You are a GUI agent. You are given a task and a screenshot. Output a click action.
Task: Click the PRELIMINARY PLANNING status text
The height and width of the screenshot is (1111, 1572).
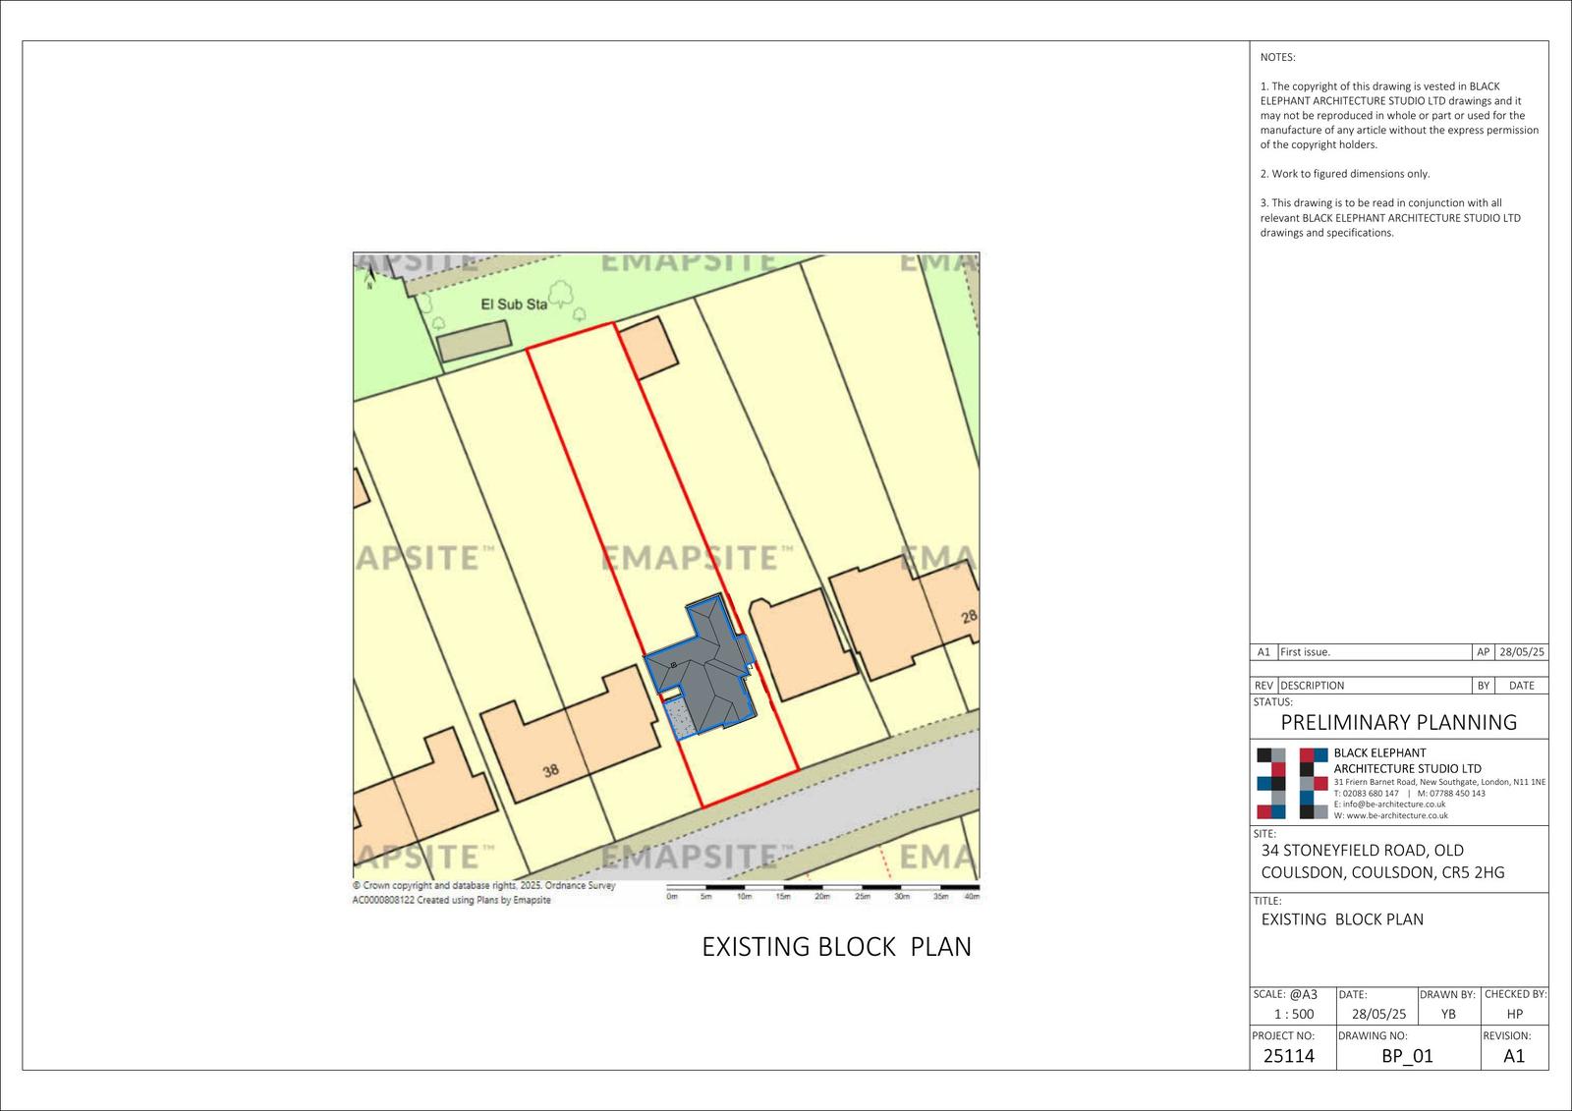tap(1398, 722)
